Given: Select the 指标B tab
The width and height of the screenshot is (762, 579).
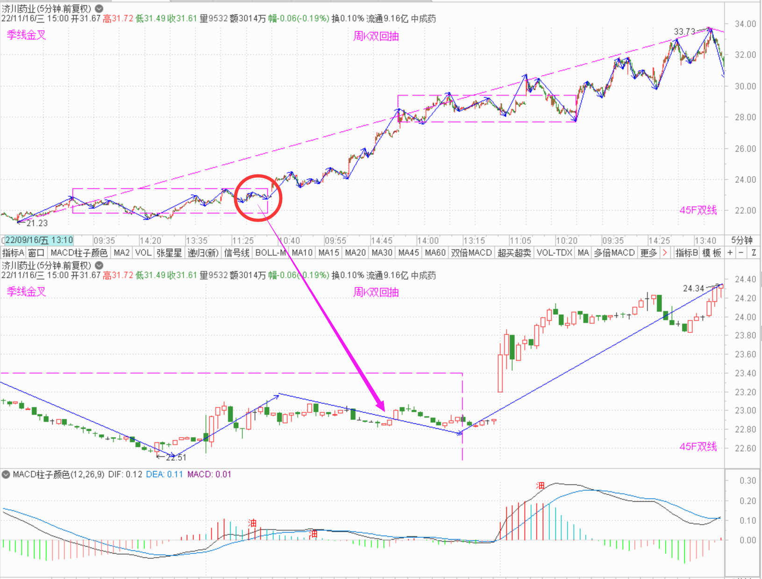Looking at the screenshot, I should [x=686, y=253].
